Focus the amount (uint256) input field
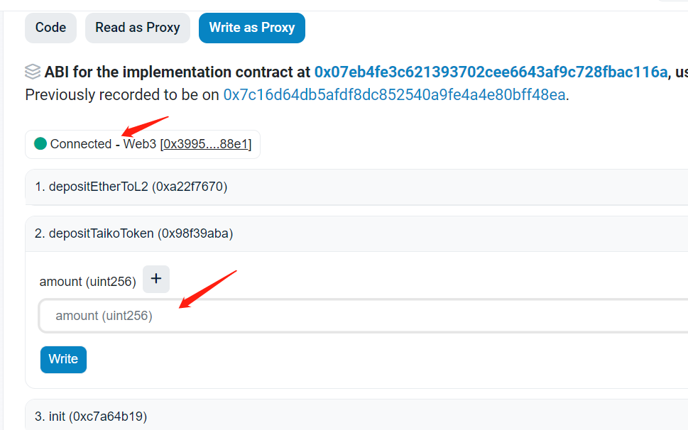 pos(364,316)
